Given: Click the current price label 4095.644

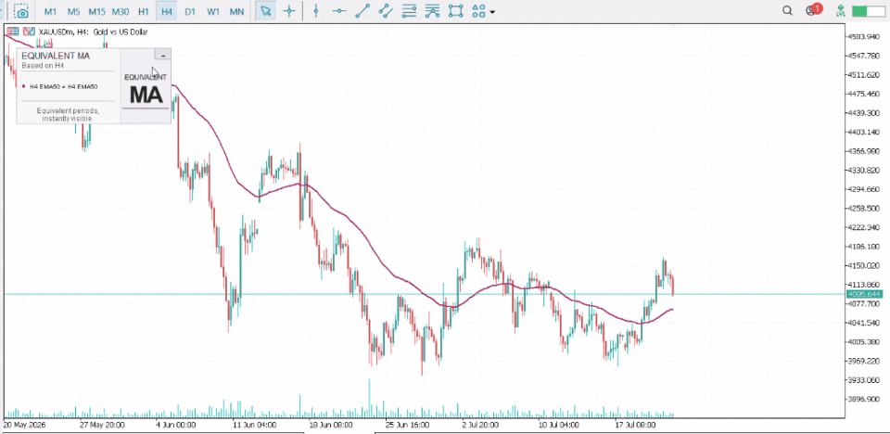Looking at the screenshot, I should pyautogui.click(x=863, y=294).
